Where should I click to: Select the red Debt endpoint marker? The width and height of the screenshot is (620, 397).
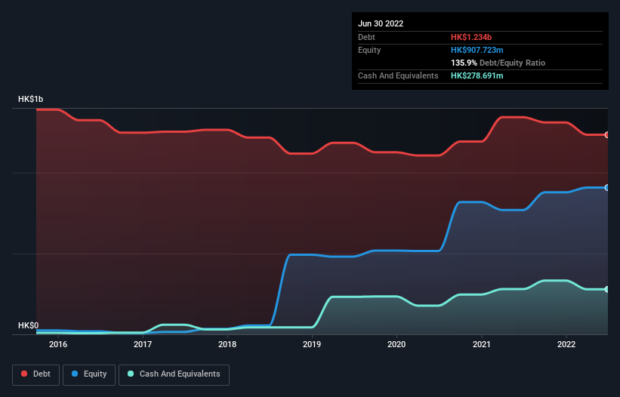point(607,135)
